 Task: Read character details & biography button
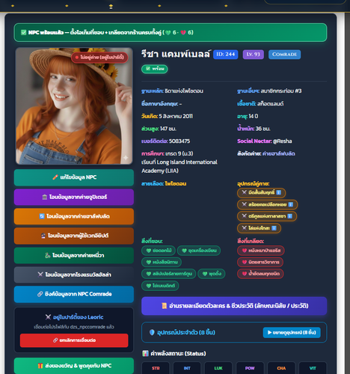pyautogui.click(x=234, y=306)
